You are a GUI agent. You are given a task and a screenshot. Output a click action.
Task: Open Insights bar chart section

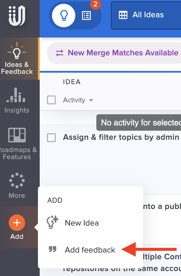click(17, 100)
